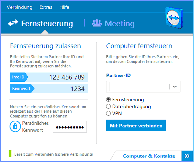Open the Extras menu
Viewport: 194px width, 162px height.
click(x=46, y=7)
